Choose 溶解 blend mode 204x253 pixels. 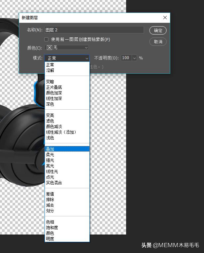click(67, 70)
